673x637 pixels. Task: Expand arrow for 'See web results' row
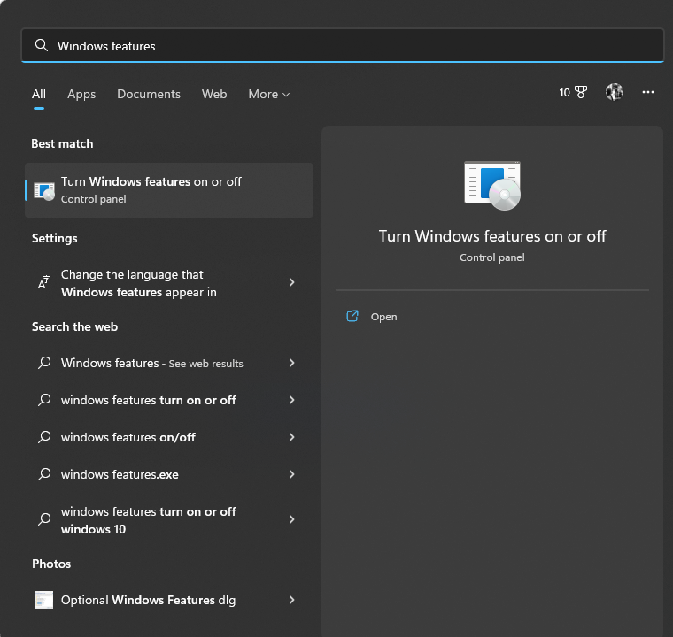(x=292, y=363)
